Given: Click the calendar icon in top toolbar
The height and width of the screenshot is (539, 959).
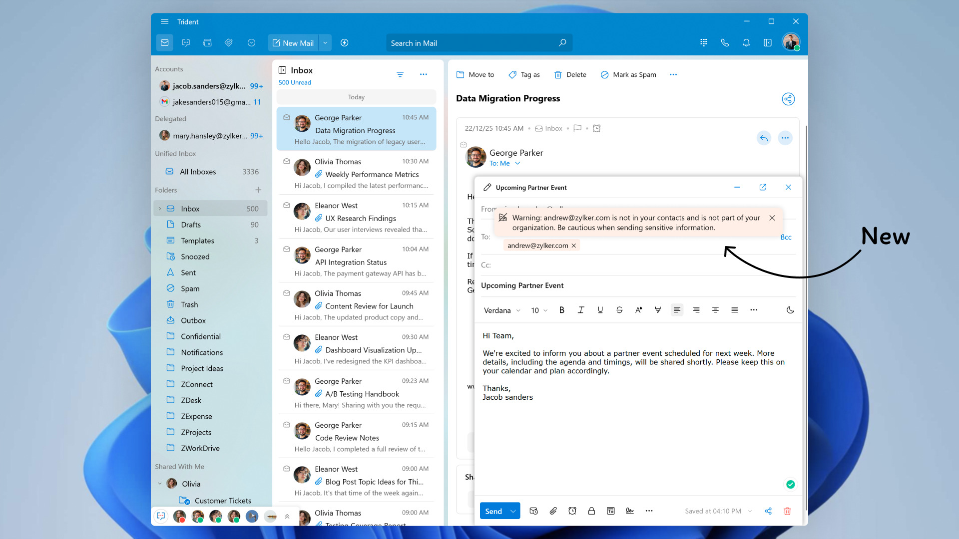Looking at the screenshot, I should click(207, 43).
